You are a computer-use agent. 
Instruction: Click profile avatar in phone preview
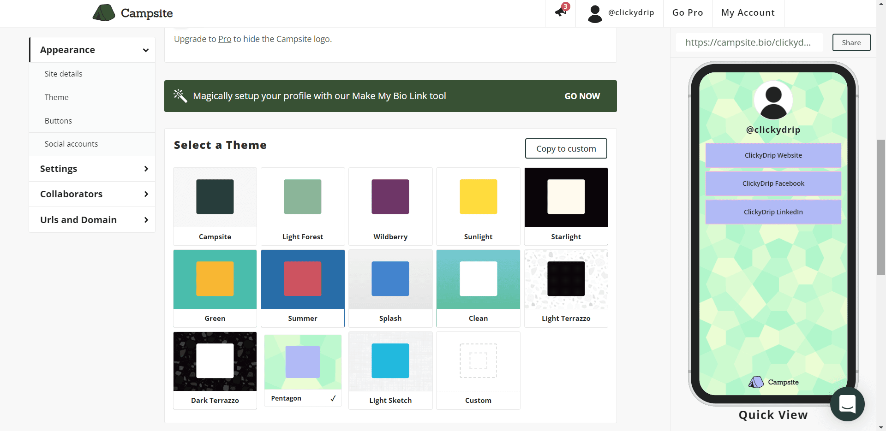(773, 100)
